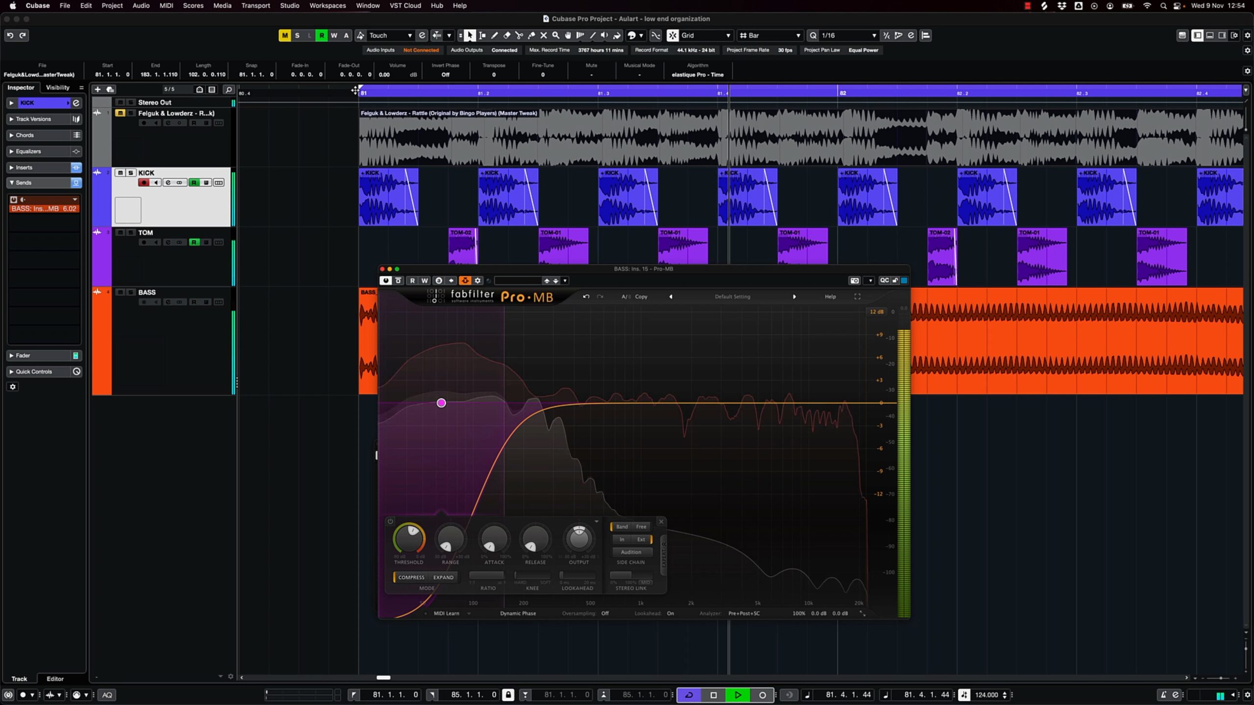Open the VST Cloud menu

tap(405, 6)
